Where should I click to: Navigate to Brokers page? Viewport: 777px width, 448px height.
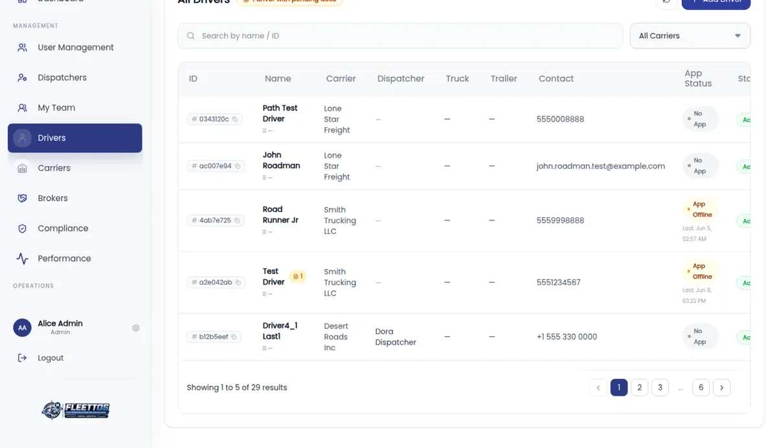75,198
